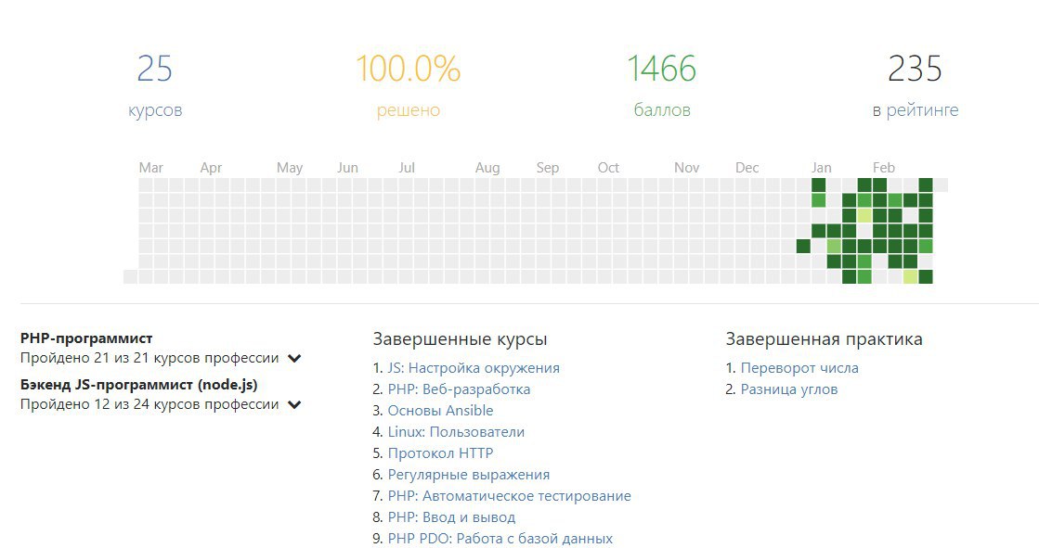Expand the Бэкенд JS-программист courses chevron
Screen dimensions: 1039x548
click(x=294, y=405)
